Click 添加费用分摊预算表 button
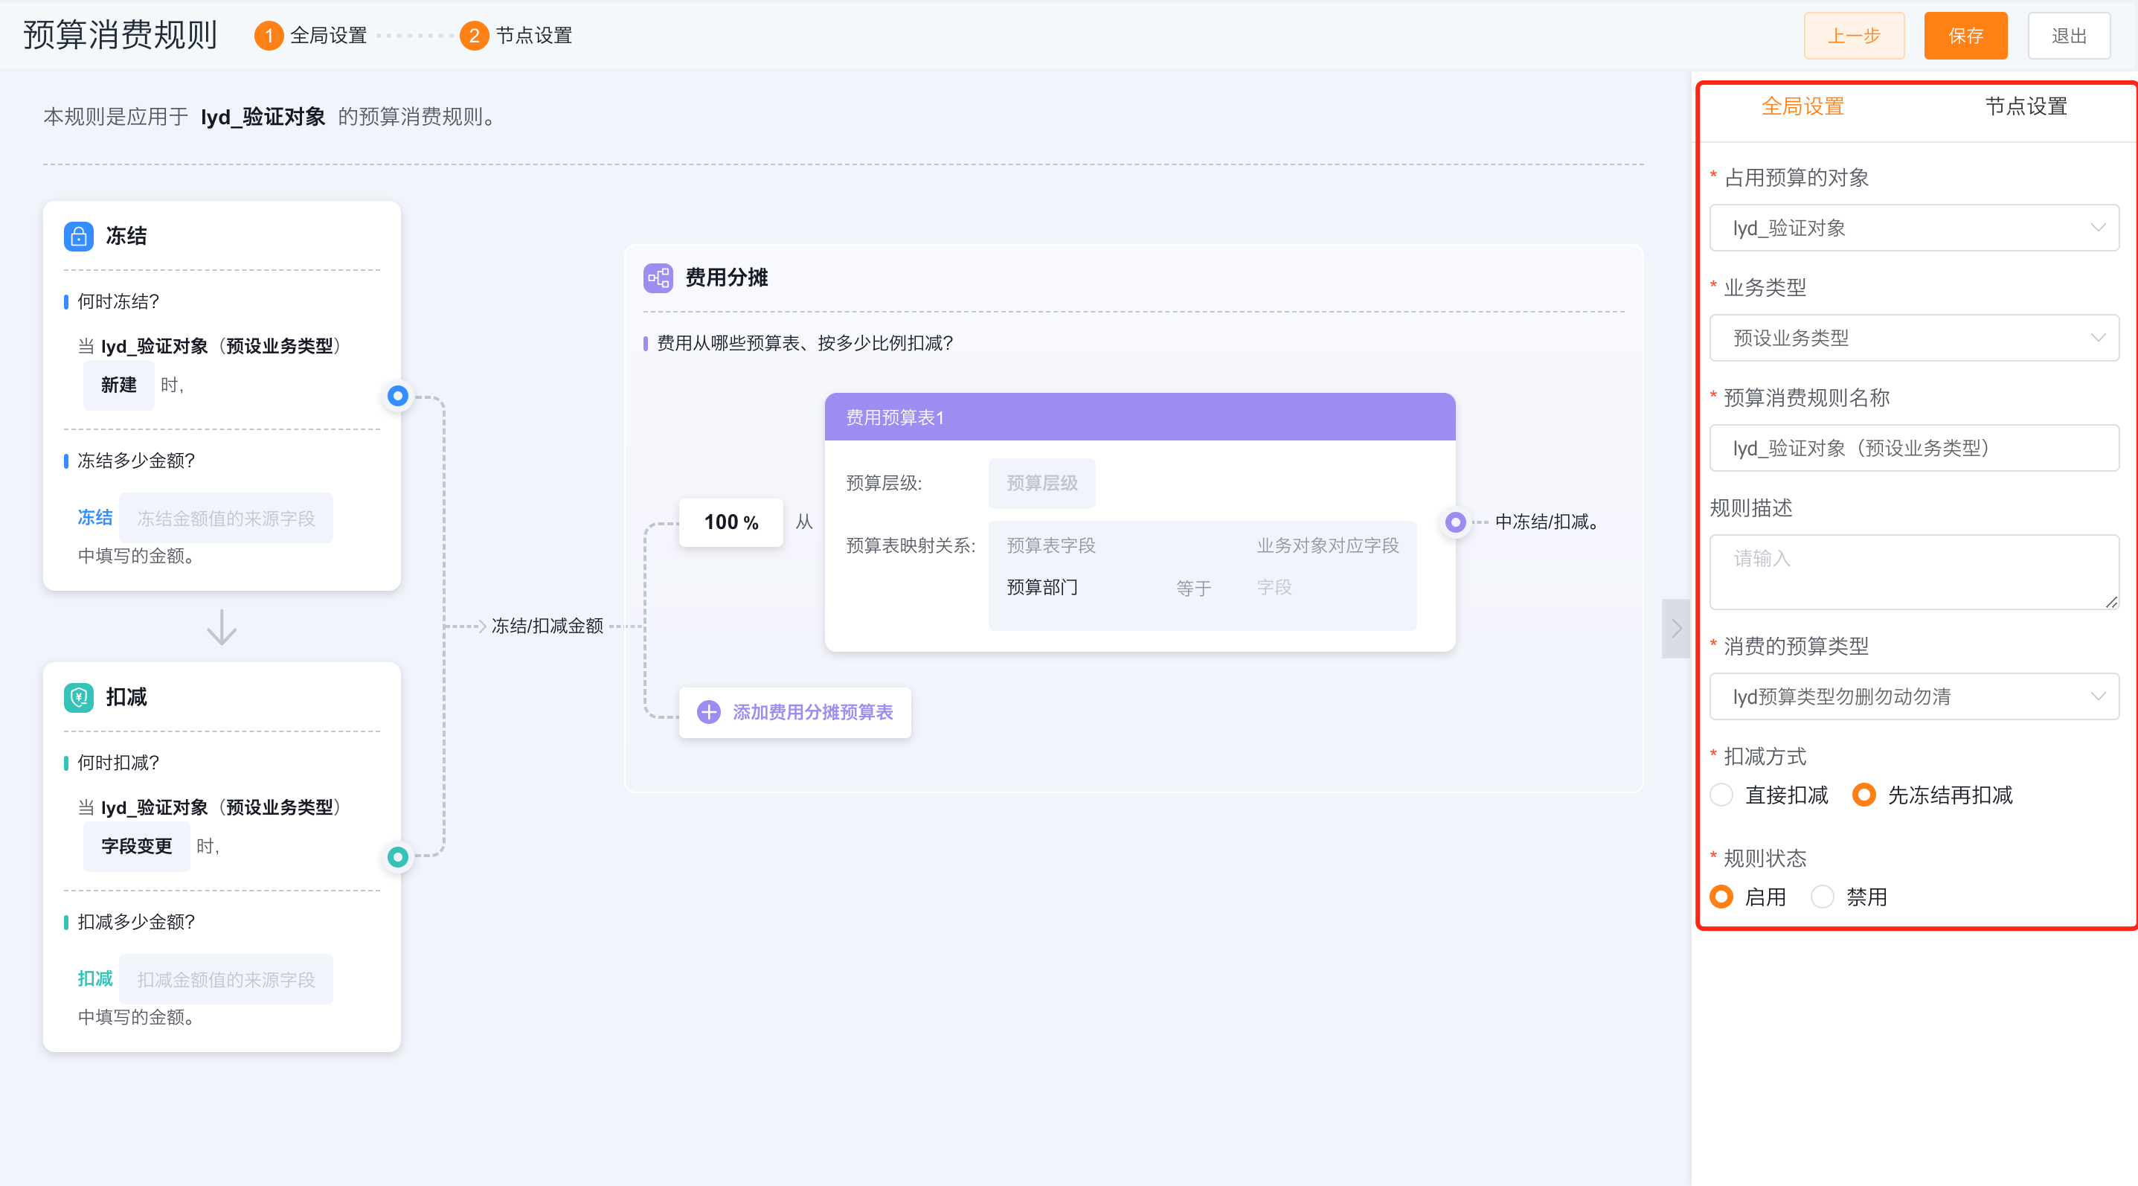 click(794, 712)
